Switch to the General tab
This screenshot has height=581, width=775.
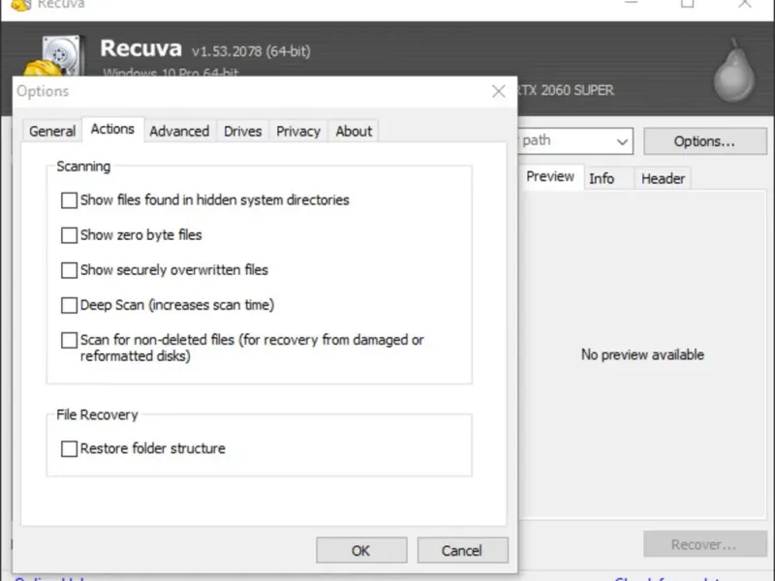pyautogui.click(x=52, y=131)
